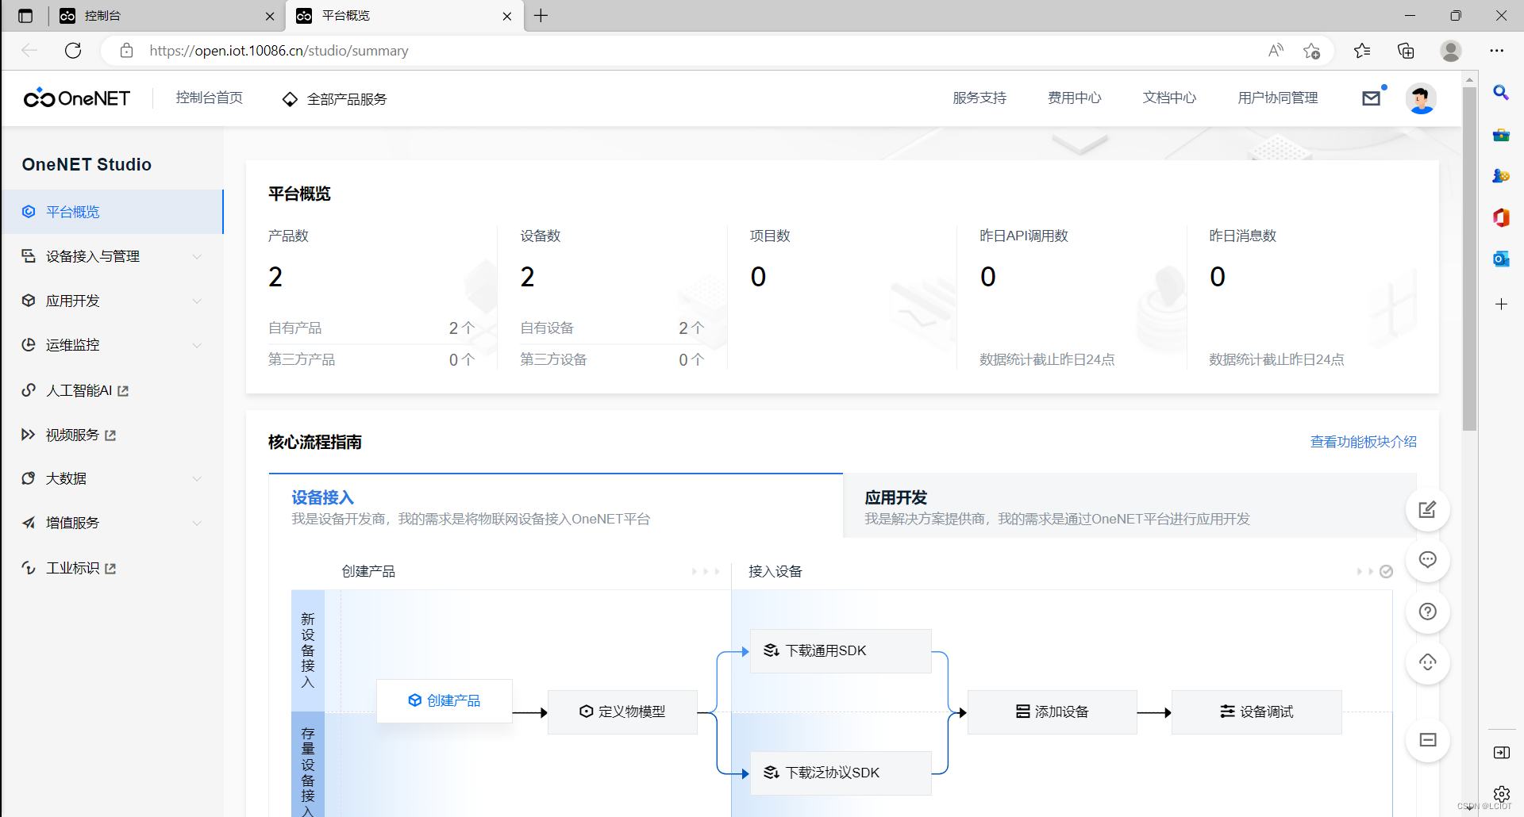The height and width of the screenshot is (817, 1524).
Task: Click the 添加设备 flow step
Action: coord(1053,712)
